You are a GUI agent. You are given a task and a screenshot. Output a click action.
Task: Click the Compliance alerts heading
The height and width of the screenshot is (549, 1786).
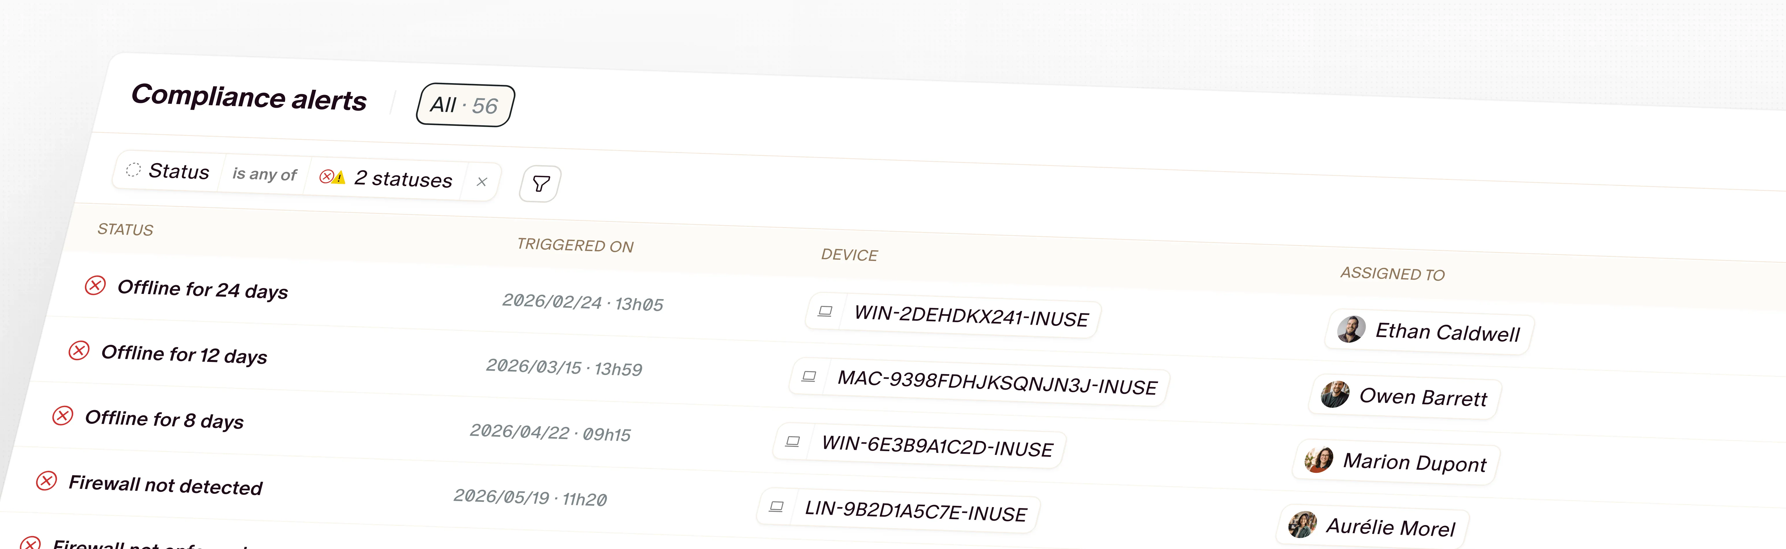tap(249, 97)
